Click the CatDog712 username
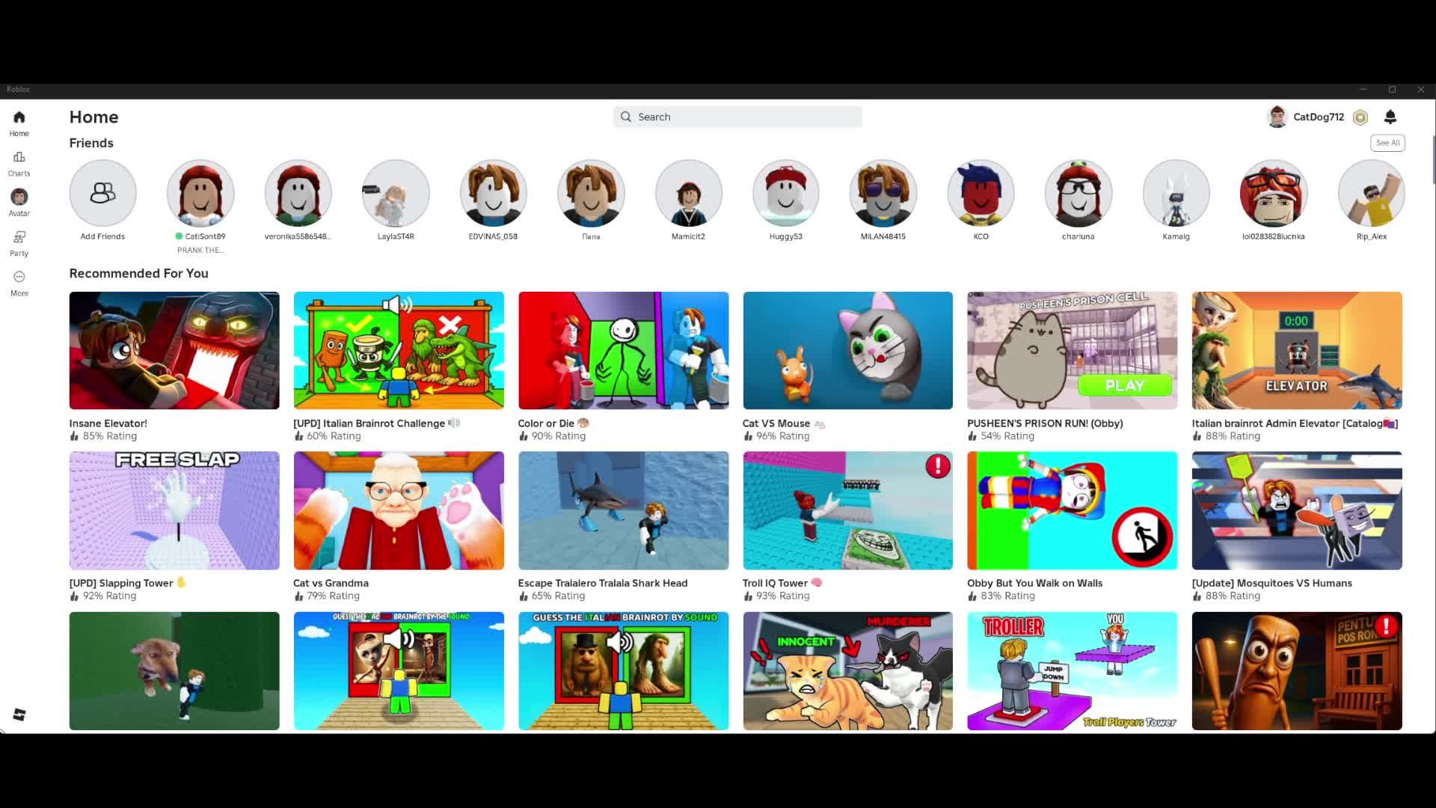 coord(1319,117)
